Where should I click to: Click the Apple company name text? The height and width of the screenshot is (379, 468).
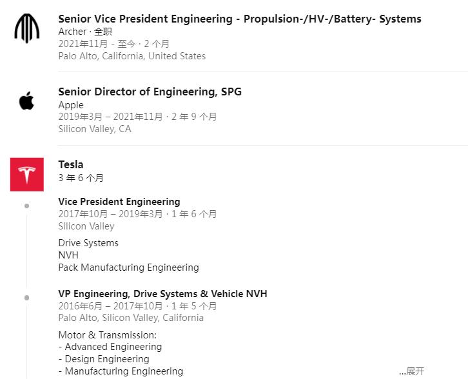point(71,105)
